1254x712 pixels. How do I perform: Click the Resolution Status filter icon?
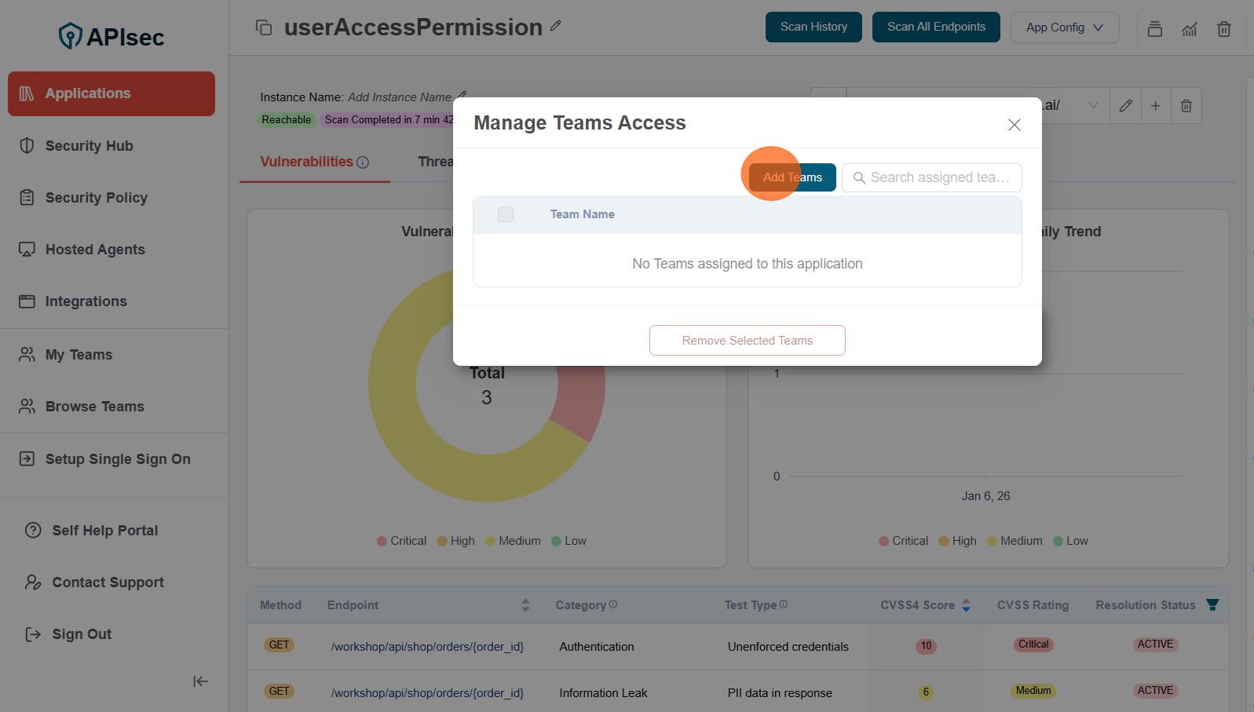[x=1212, y=604]
